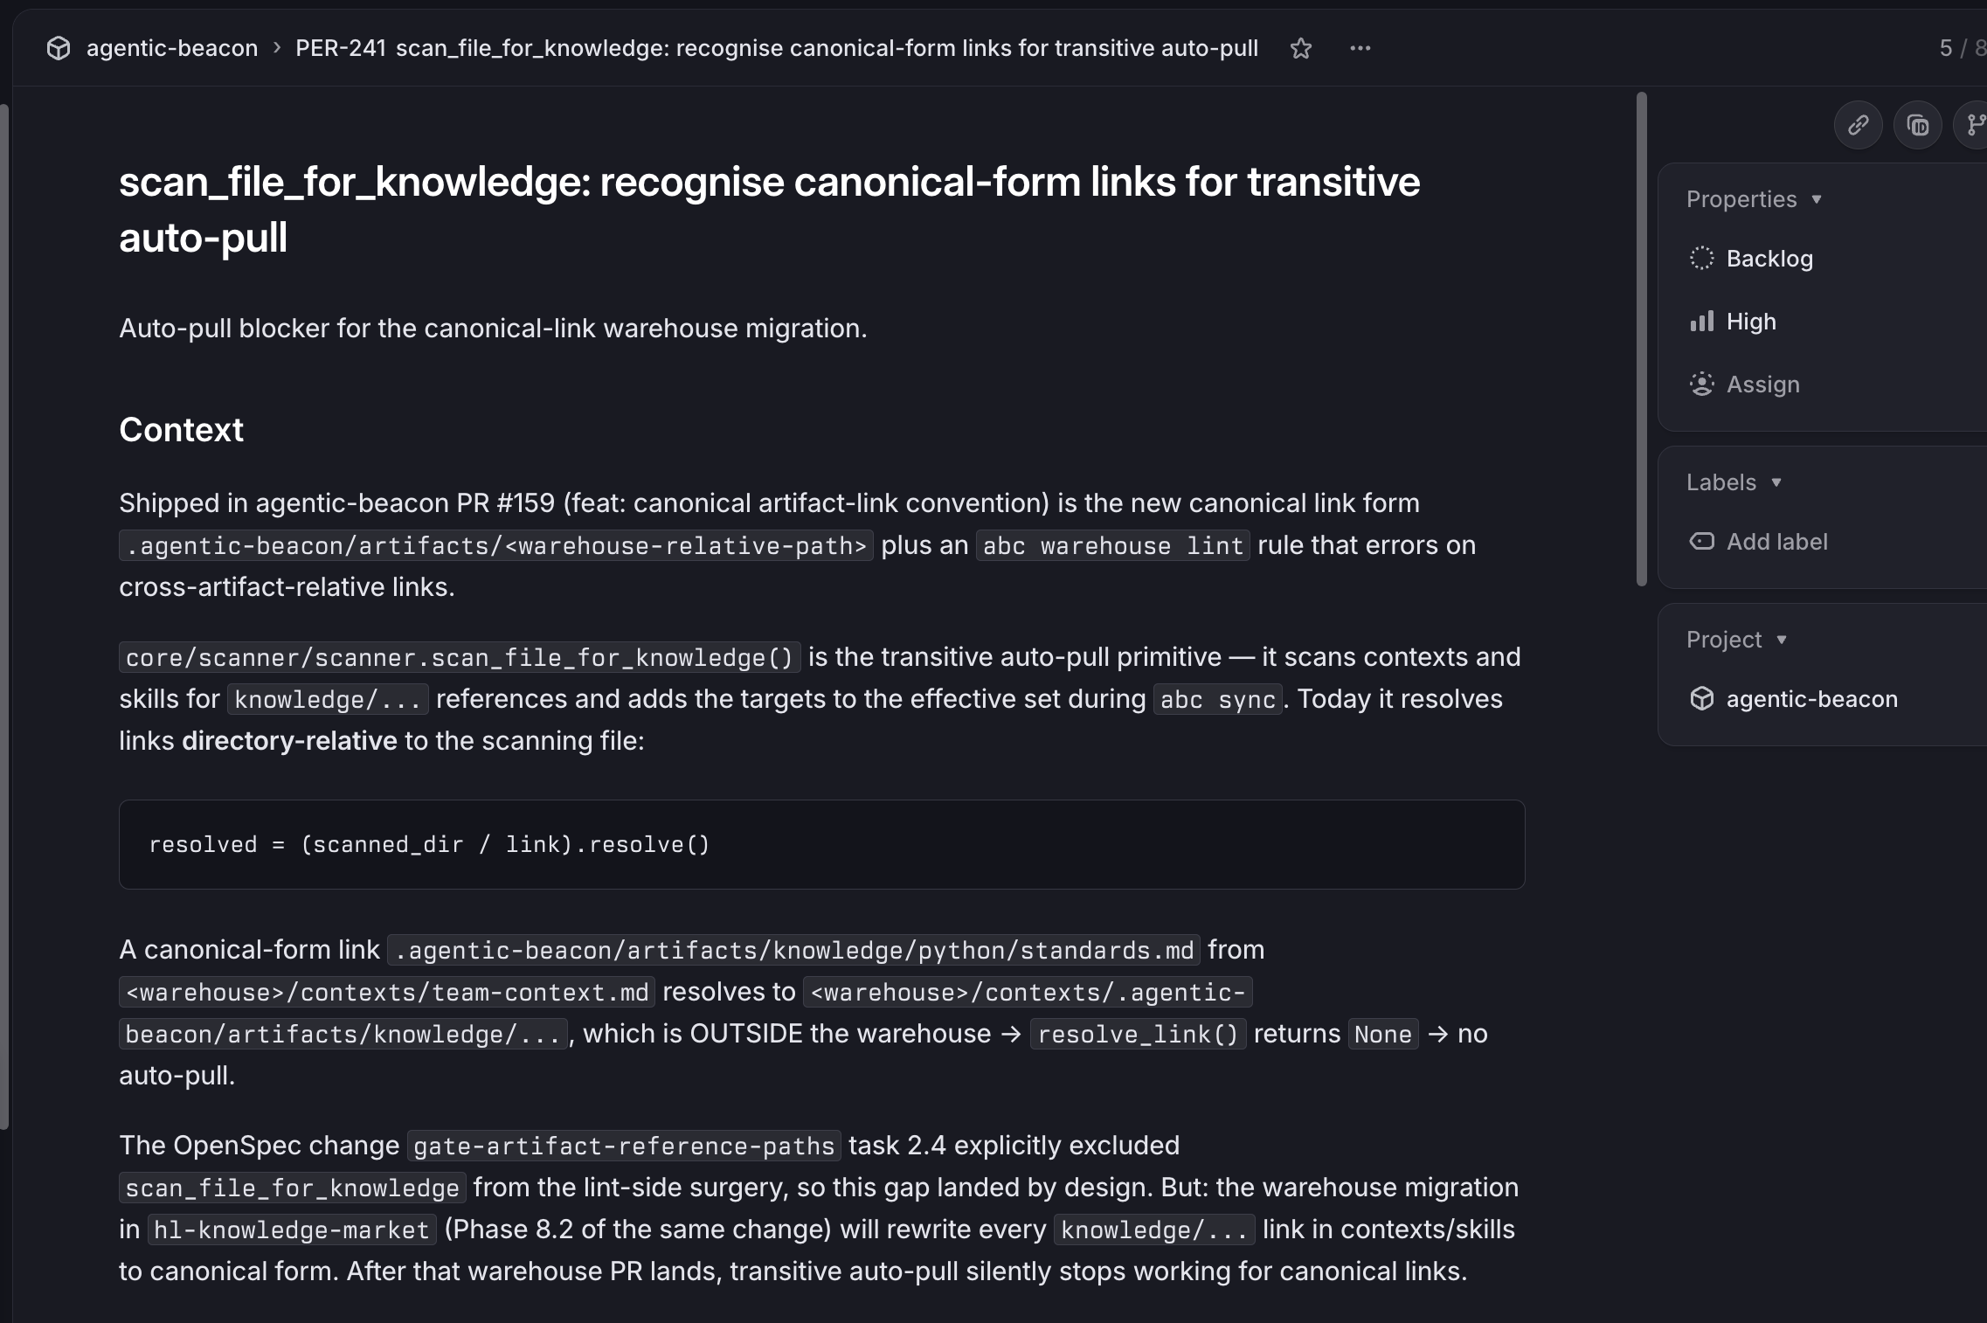This screenshot has height=1323, width=1987.
Task: Collapse the Labels section
Action: click(1734, 482)
